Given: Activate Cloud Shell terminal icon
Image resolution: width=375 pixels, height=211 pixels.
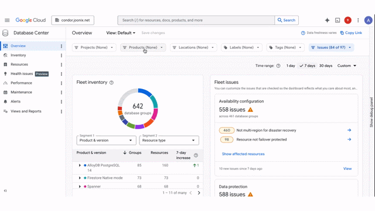Looking at the screenshot, I should pos(337,21).
